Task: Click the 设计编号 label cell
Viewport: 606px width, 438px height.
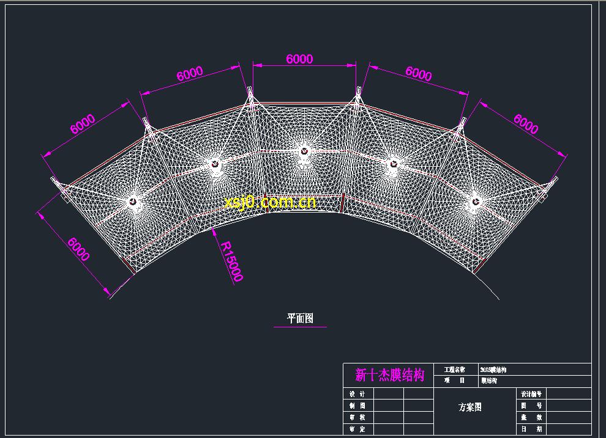Action: [x=530, y=394]
